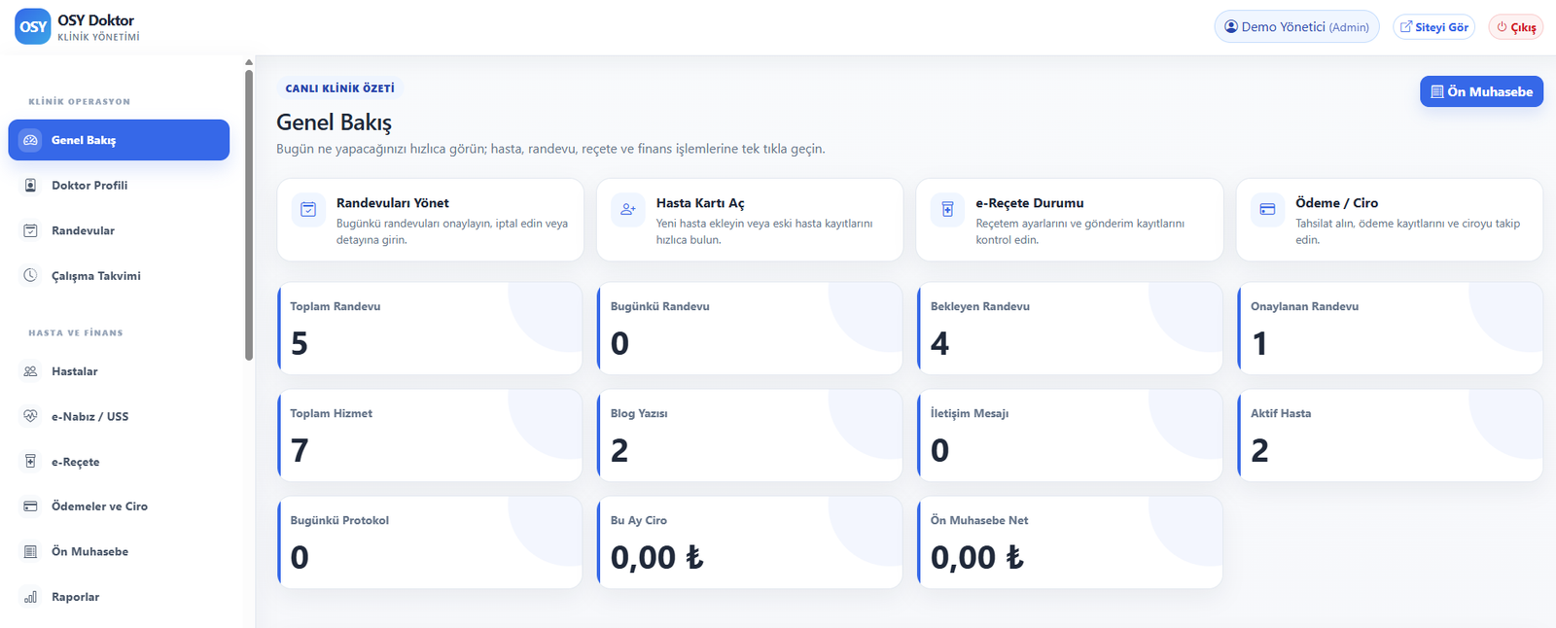Open the Siteyi Gör link
Screen dimensions: 1556x628
pos(1433,27)
